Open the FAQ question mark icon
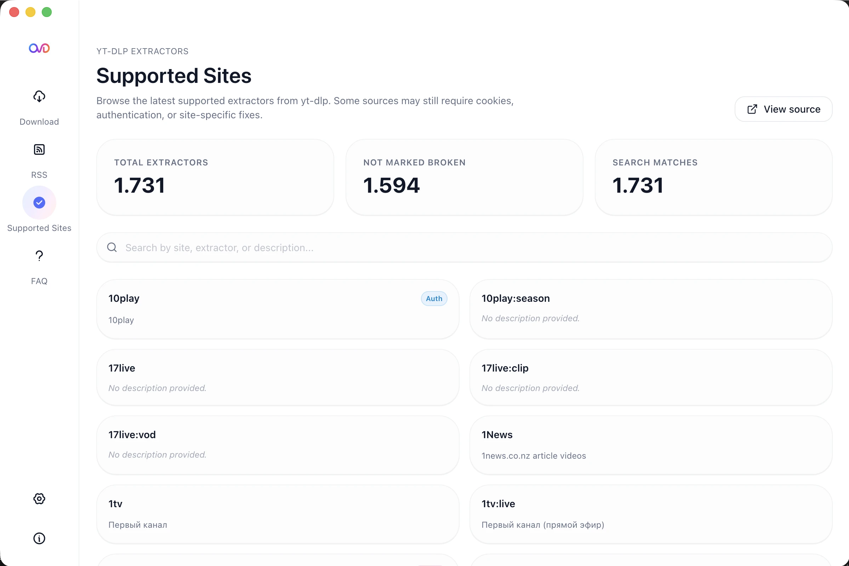The image size is (849, 566). [39, 256]
